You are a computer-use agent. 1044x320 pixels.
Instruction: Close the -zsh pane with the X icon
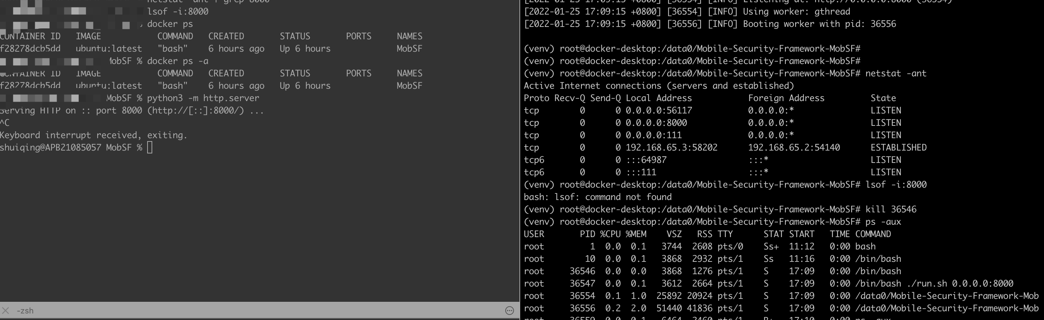[x=6, y=311]
